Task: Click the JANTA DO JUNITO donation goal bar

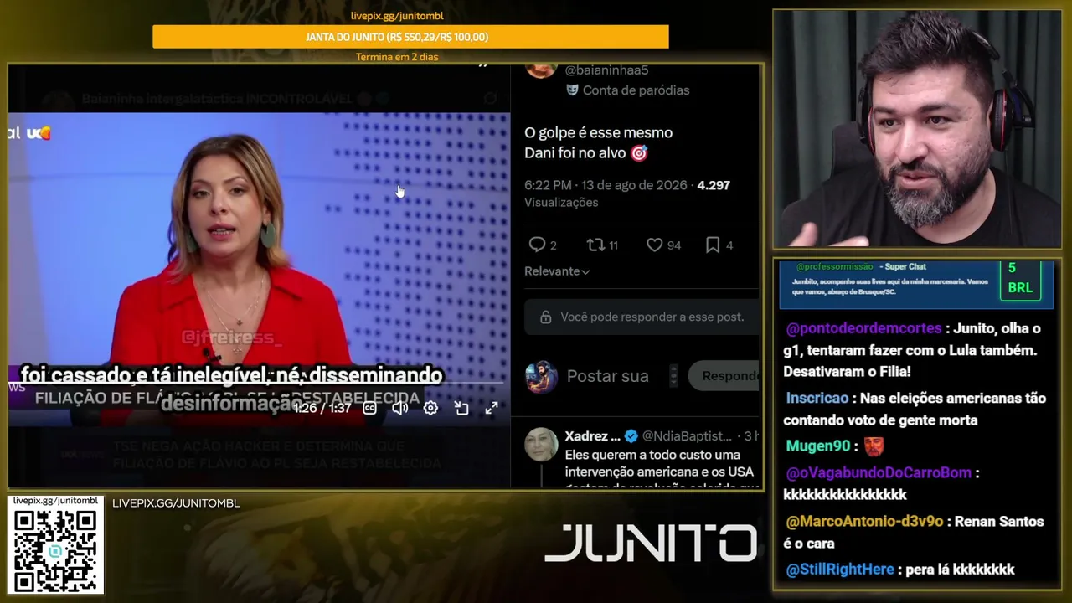Action: click(x=410, y=37)
